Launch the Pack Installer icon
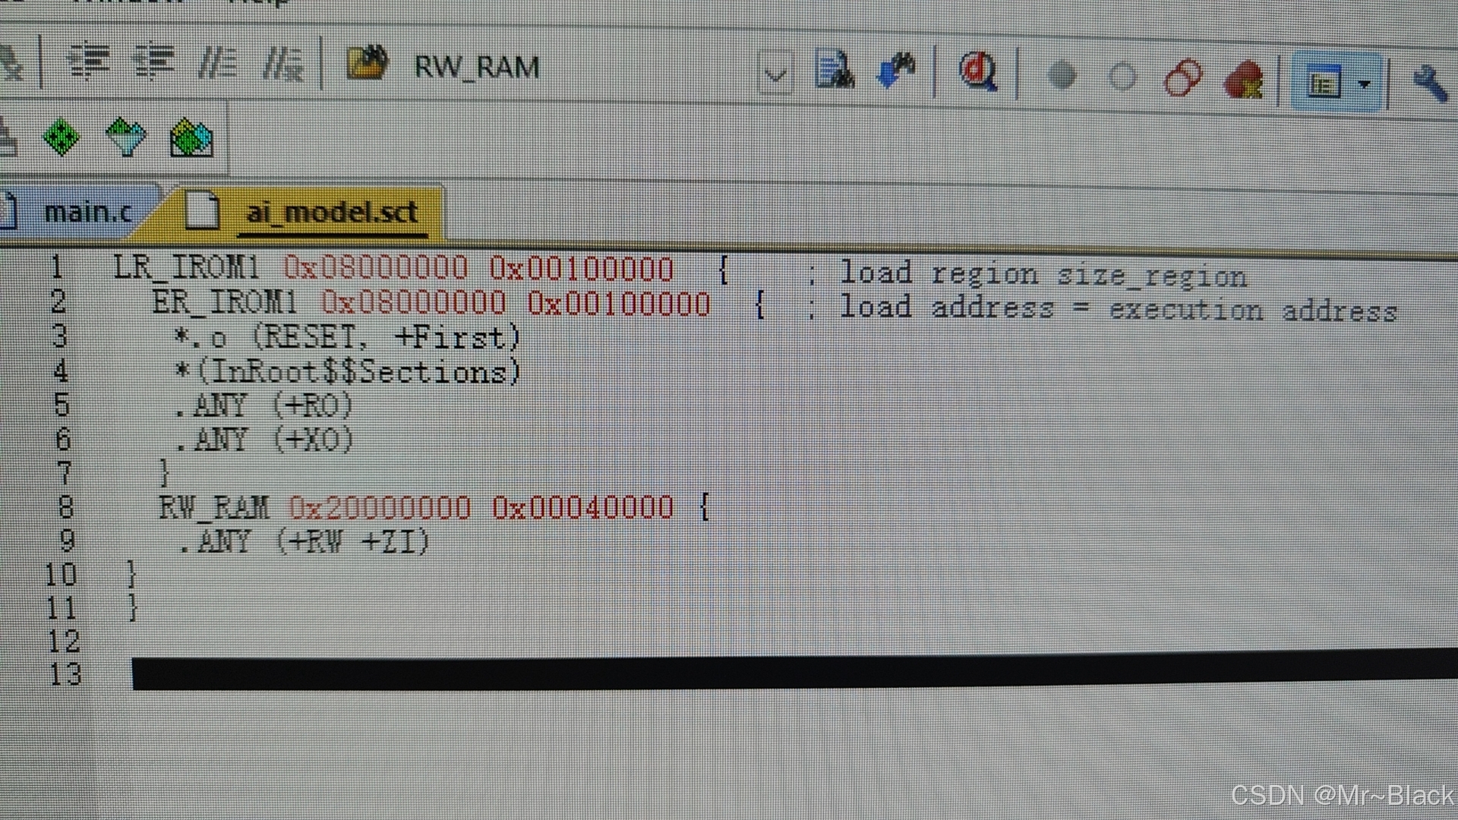The height and width of the screenshot is (820, 1458). [x=191, y=139]
